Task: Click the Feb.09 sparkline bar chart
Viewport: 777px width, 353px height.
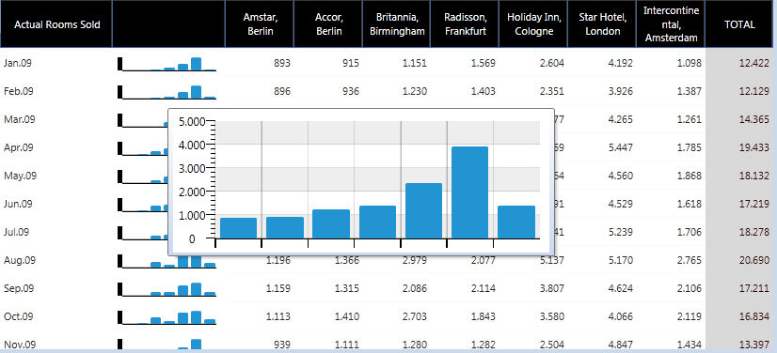Action: coord(167,92)
